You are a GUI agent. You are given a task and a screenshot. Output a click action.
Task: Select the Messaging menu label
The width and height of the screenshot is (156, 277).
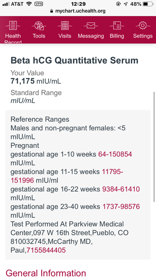tap(91, 36)
